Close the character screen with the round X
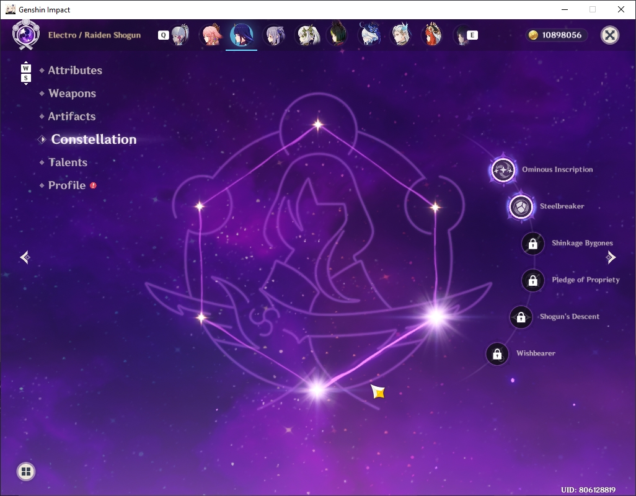 (609, 35)
